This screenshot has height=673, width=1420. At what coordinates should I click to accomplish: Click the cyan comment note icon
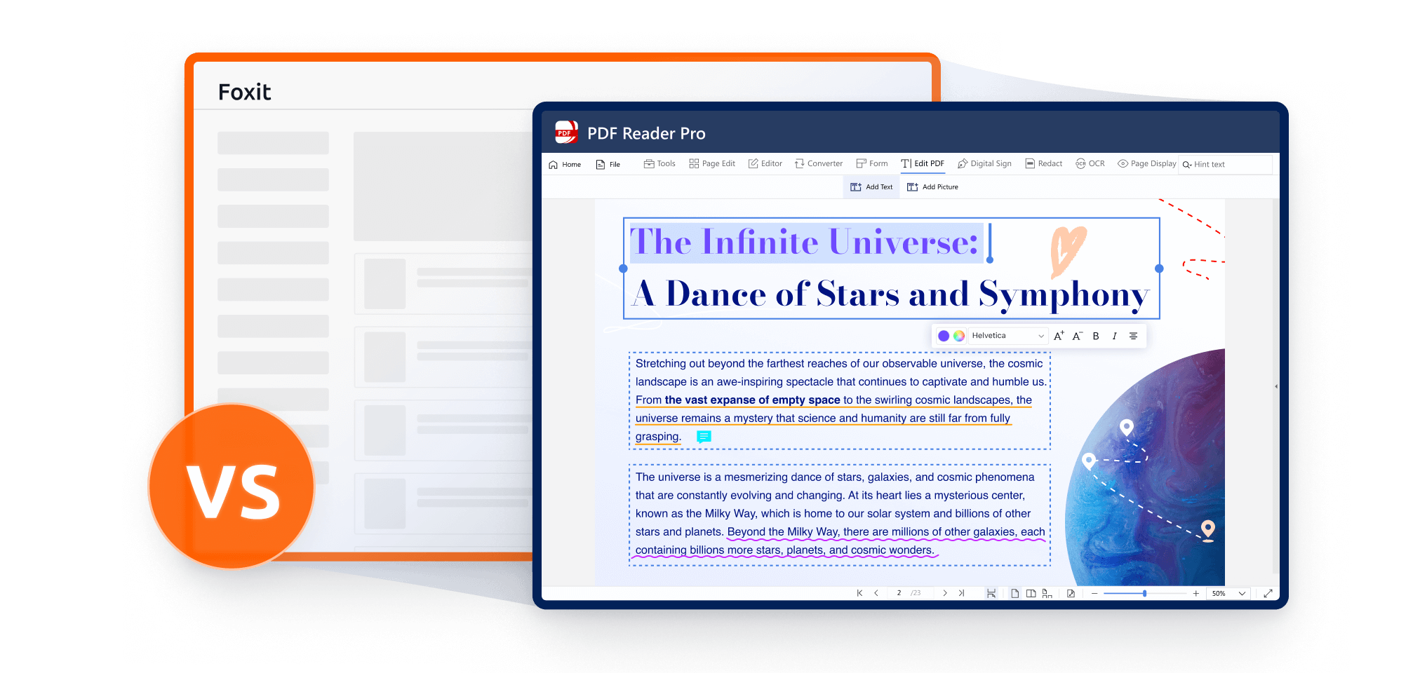(x=704, y=437)
